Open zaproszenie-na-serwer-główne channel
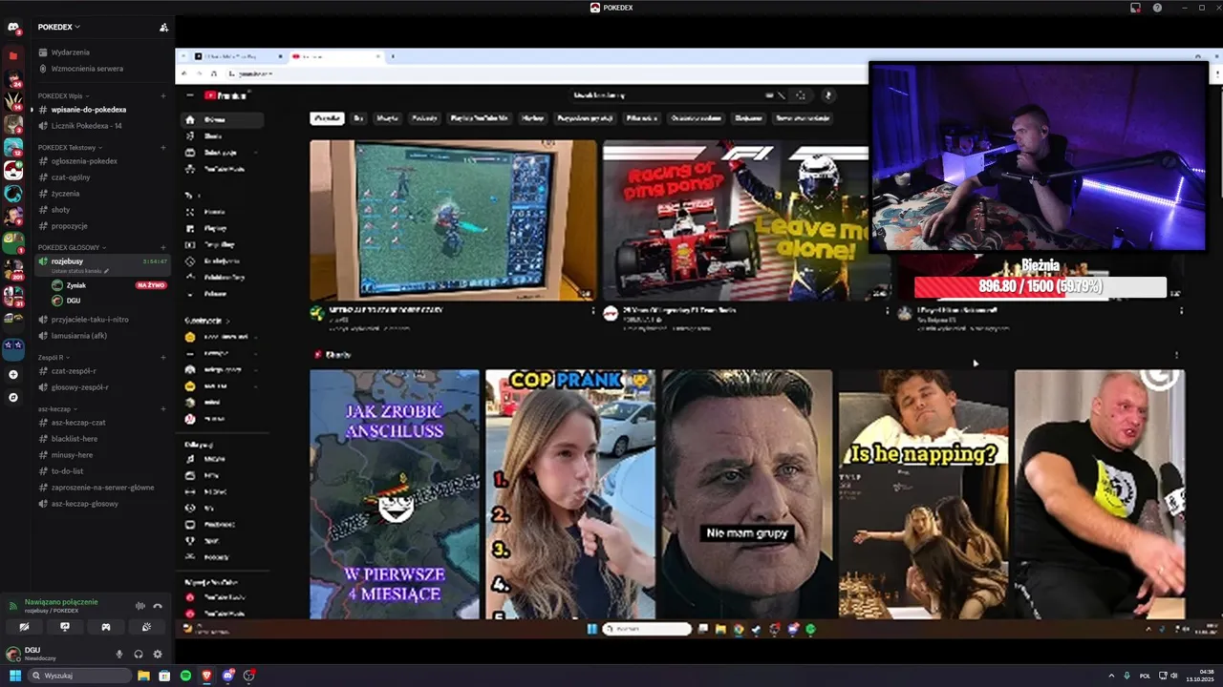This screenshot has height=687, width=1223. (x=102, y=488)
